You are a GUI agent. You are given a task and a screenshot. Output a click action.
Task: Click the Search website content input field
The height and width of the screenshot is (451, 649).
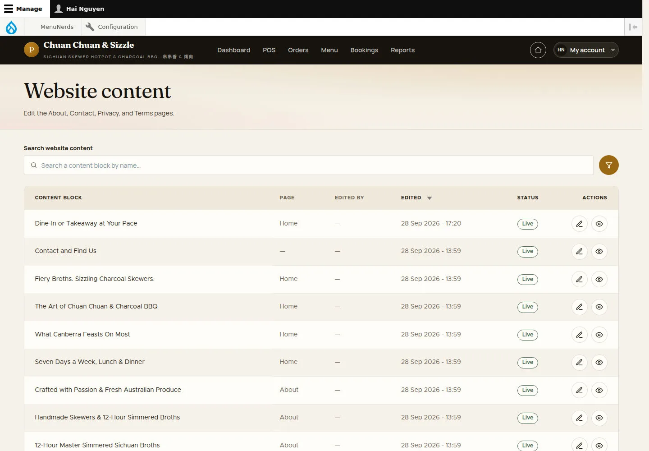coord(308,165)
